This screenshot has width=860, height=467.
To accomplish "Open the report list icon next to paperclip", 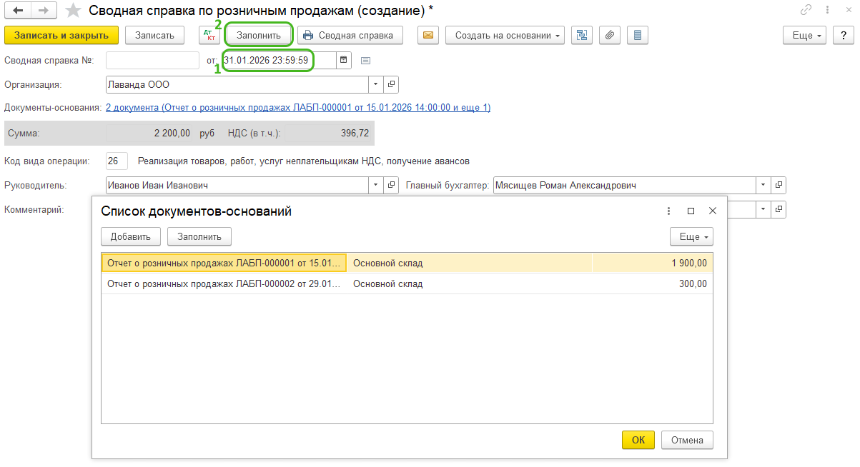I will (638, 35).
